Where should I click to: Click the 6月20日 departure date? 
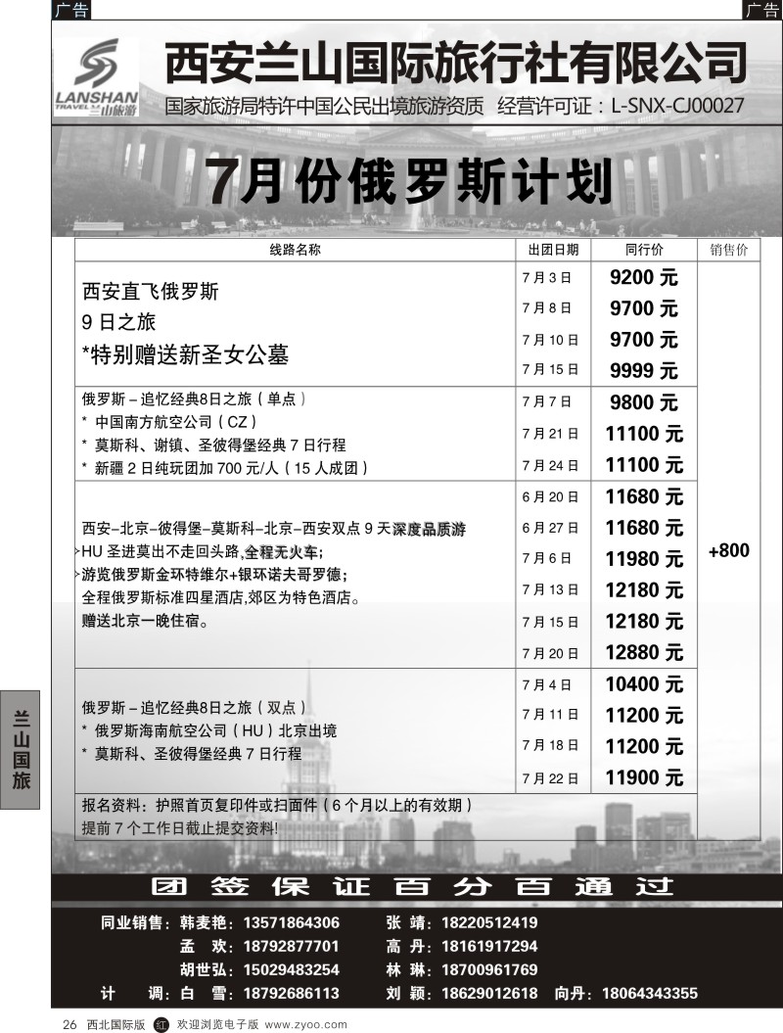click(x=550, y=496)
